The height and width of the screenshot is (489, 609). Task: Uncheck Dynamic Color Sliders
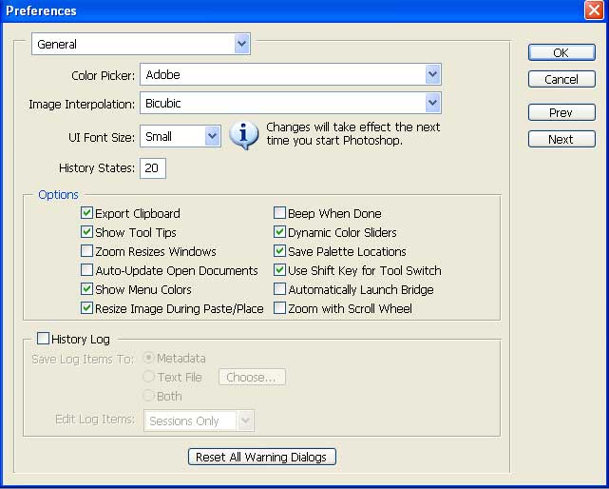(279, 232)
